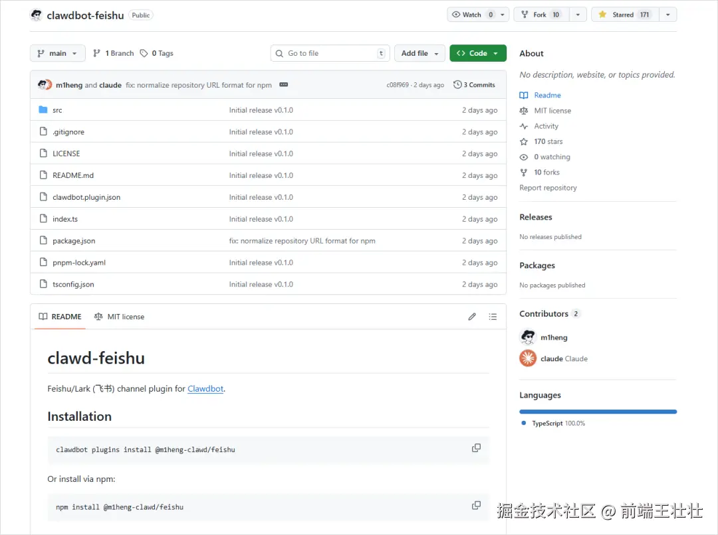Viewport: 718px width, 535px height.
Task: Click the file icon beside package.json
Action: (43, 240)
